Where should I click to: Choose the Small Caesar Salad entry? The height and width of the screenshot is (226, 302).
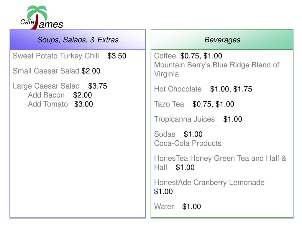(46, 71)
